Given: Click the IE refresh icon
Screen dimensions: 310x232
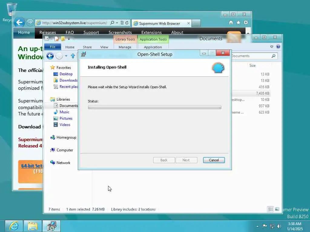Looking at the screenshot, I should [127, 23].
